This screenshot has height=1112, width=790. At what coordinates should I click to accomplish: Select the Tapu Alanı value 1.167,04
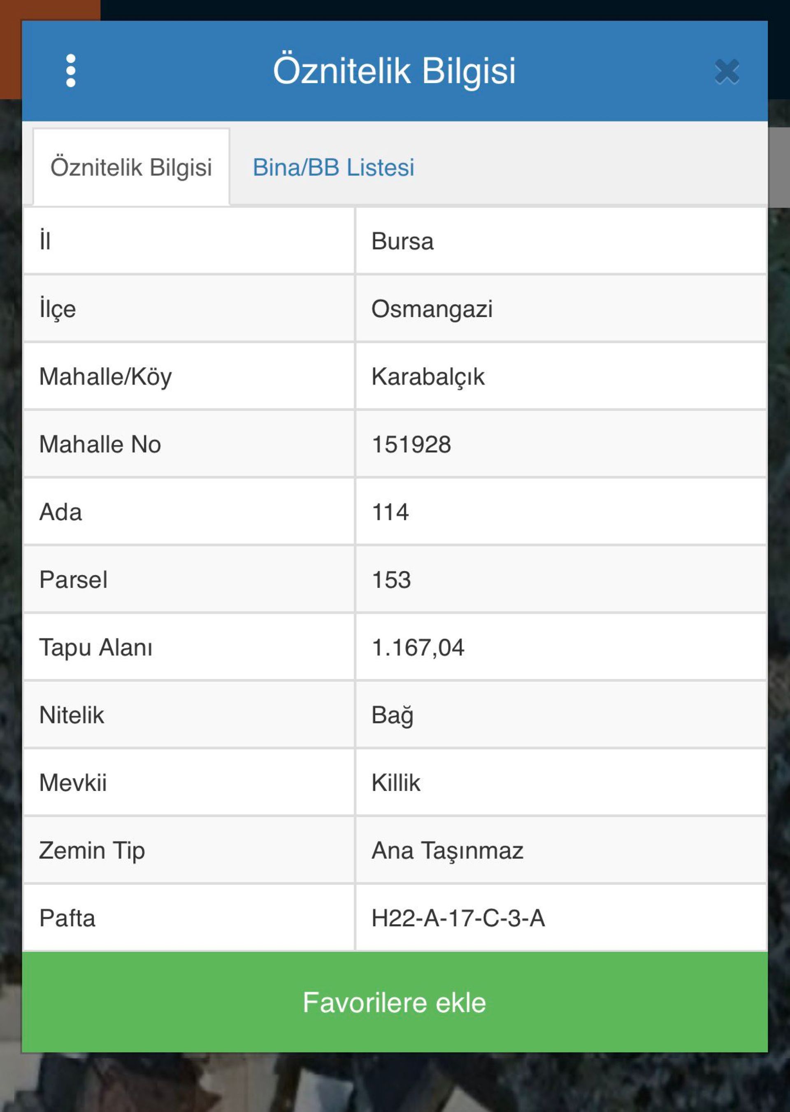[418, 647]
